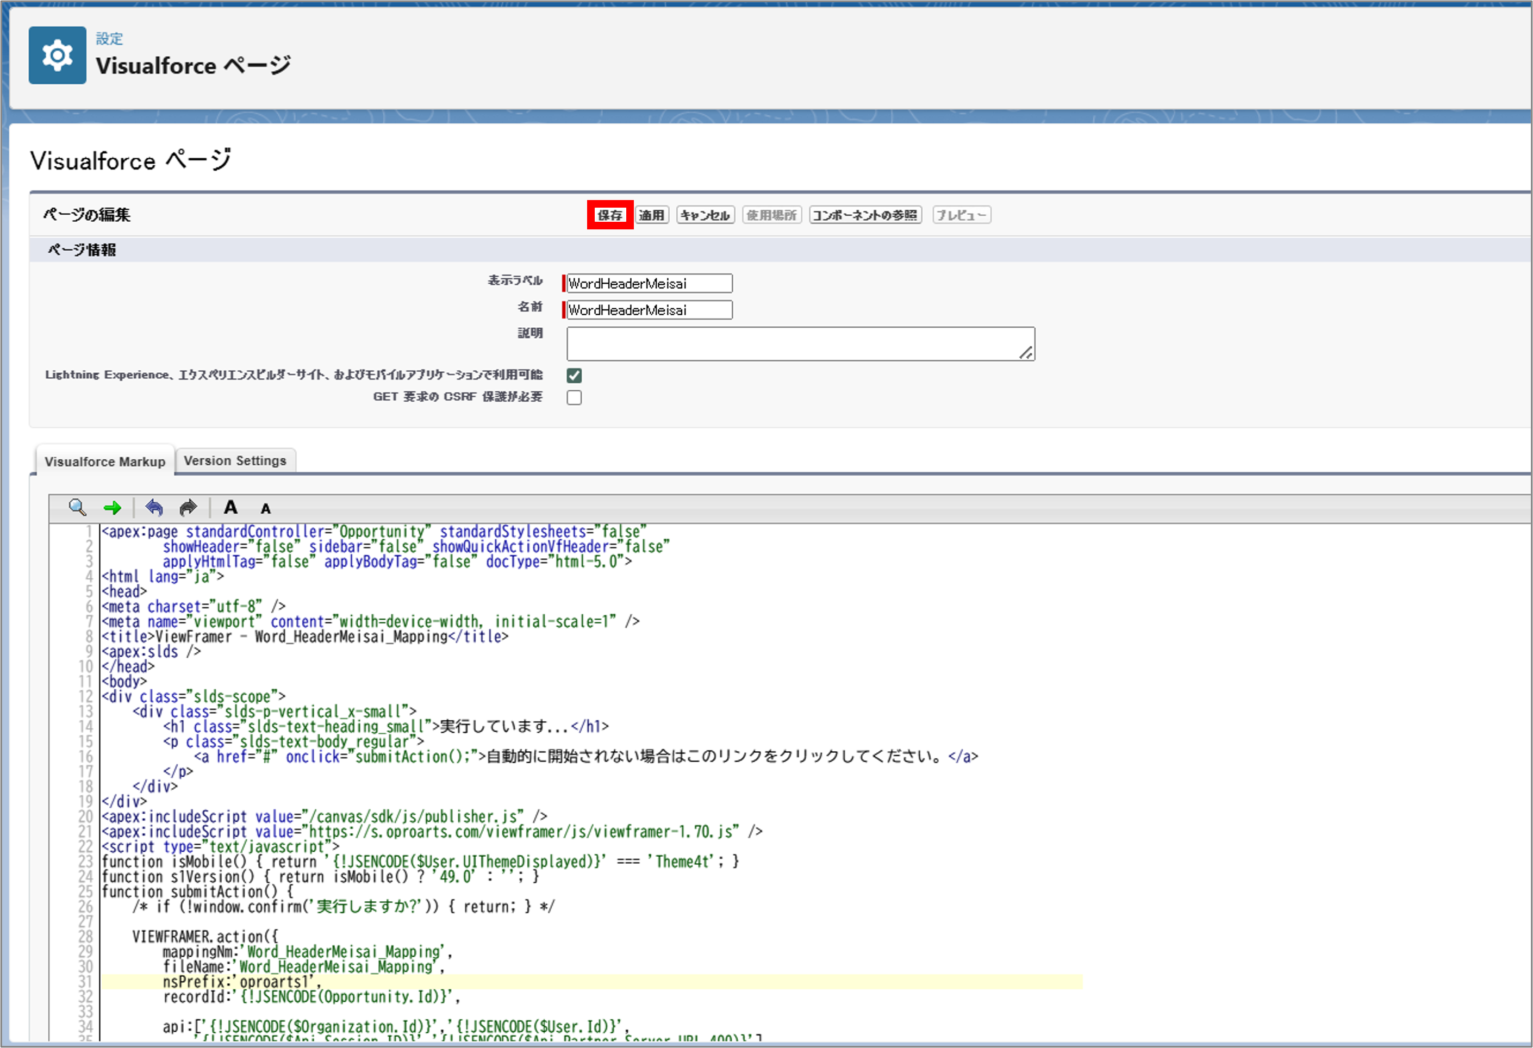
Task: Open コンポーネントの参照 component reference
Action: pos(864,215)
